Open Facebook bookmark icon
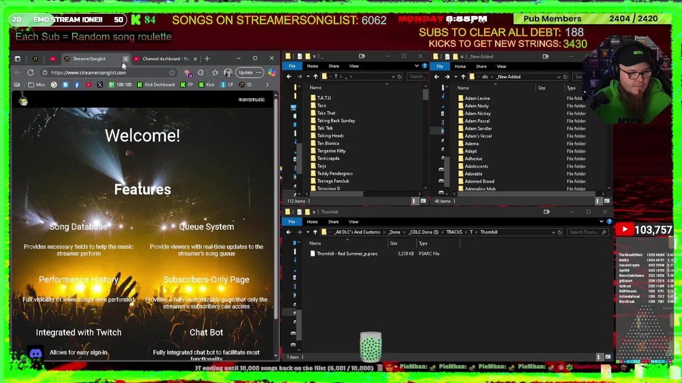 coord(77,85)
